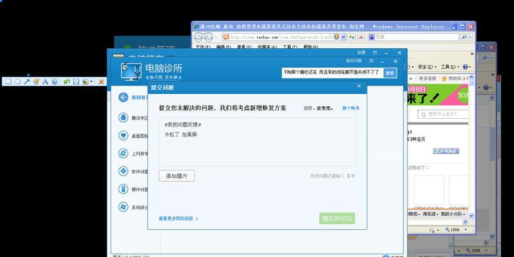The height and width of the screenshot is (257, 514).
Task: Open the 软件问题 sidebar icon
Action: pyautogui.click(x=123, y=171)
